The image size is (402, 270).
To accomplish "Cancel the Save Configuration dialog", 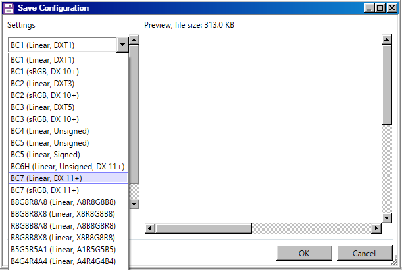I will click(x=364, y=253).
